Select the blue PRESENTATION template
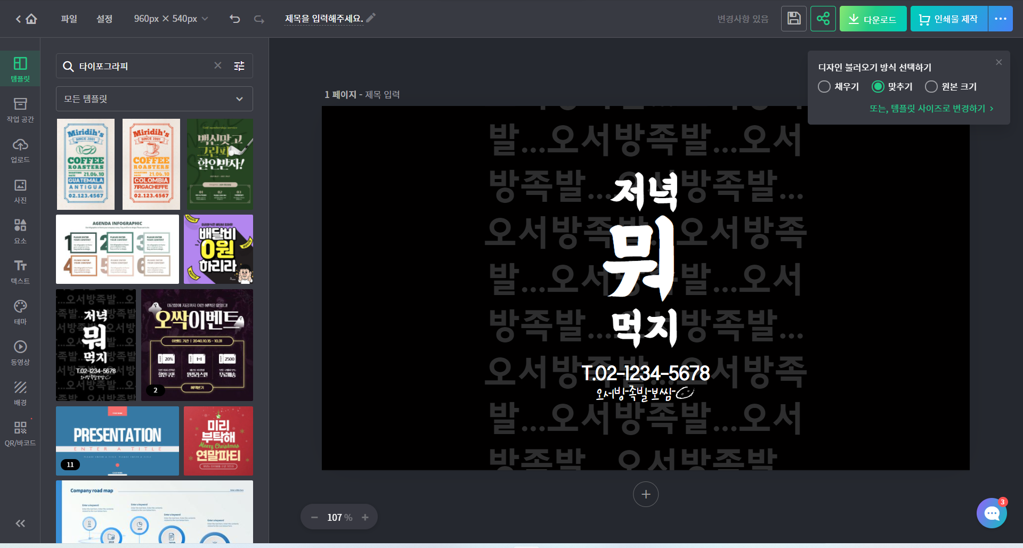Image resolution: width=1023 pixels, height=548 pixels. (117, 441)
